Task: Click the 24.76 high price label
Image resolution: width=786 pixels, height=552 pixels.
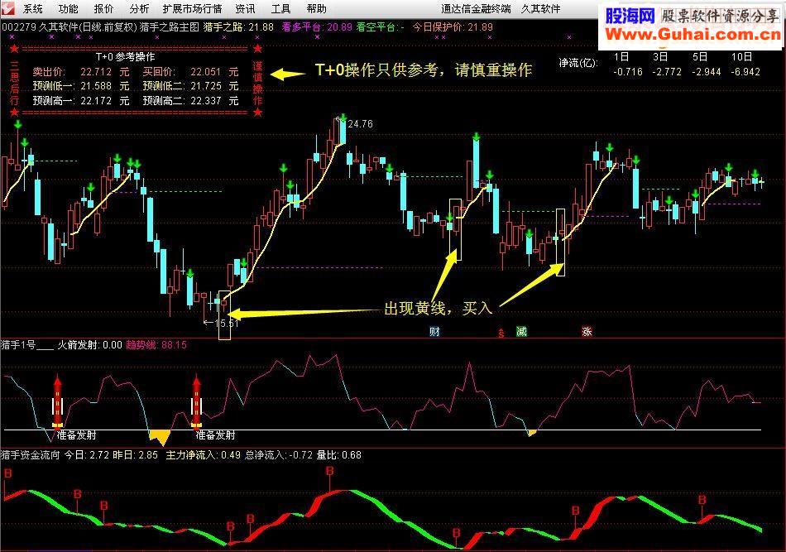Action: point(360,124)
